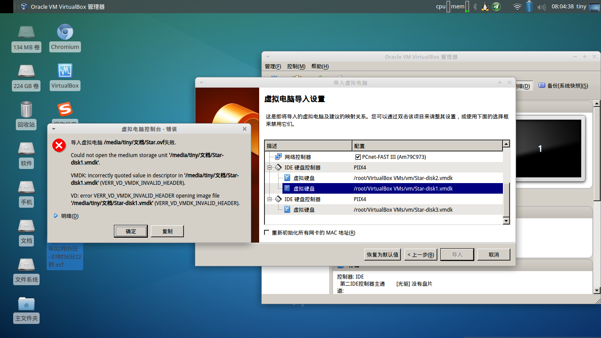This screenshot has height=338, width=601.
Task: Select the /root/VirtualBox VMs/vm/Star-disk2.vmdk path
Action: click(x=403, y=178)
